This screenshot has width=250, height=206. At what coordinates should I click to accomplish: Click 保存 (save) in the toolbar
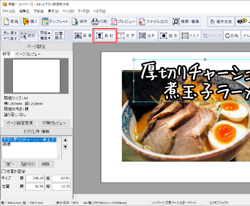click(79, 21)
